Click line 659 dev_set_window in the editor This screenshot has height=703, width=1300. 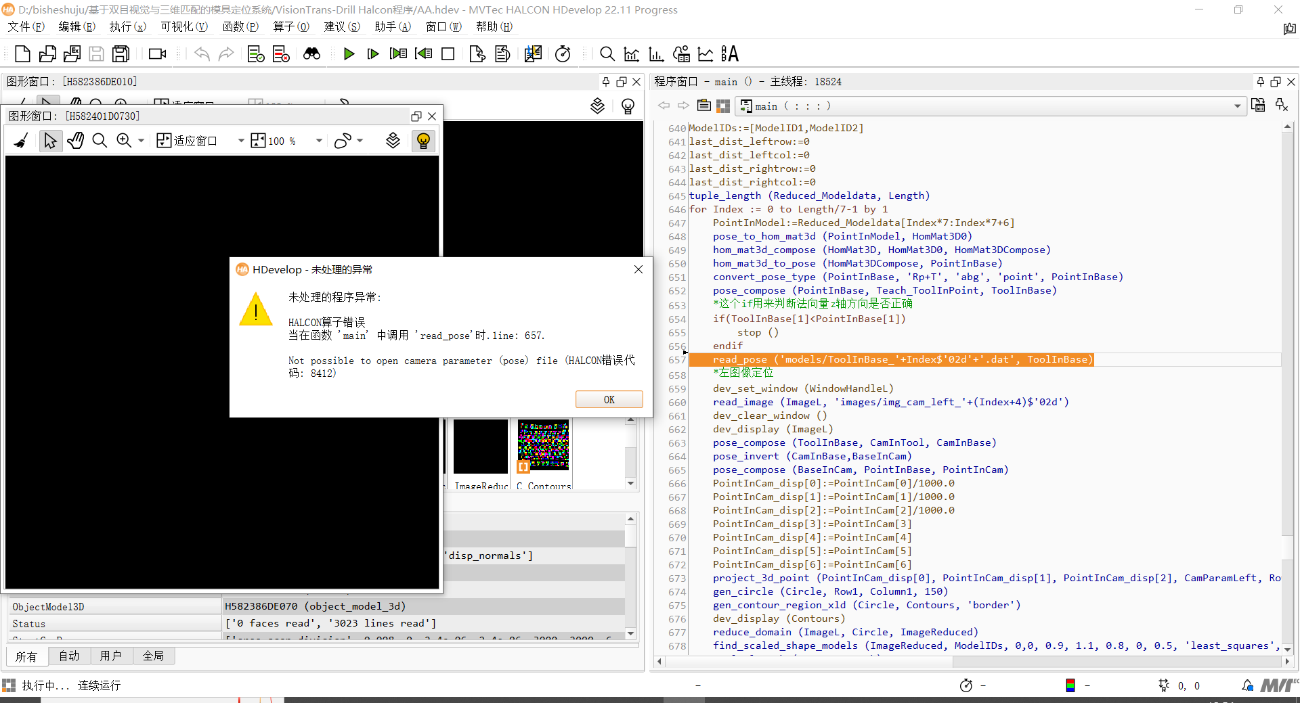tap(802, 388)
